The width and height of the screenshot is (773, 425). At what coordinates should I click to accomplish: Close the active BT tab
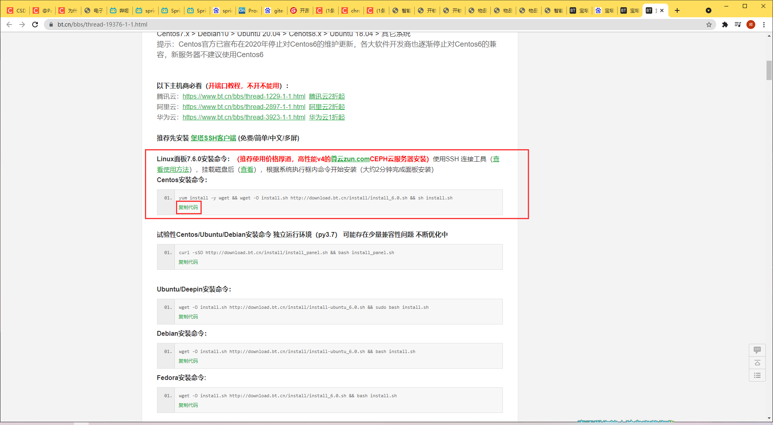click(x=662, y=10)
